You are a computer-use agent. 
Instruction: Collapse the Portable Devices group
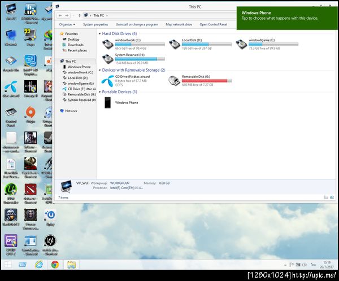(x=99, y=92)
